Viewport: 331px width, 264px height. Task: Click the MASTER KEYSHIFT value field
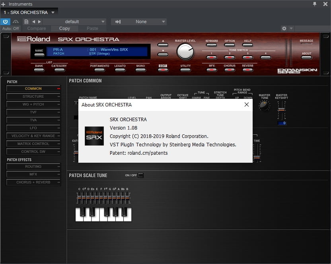[282, 123]
